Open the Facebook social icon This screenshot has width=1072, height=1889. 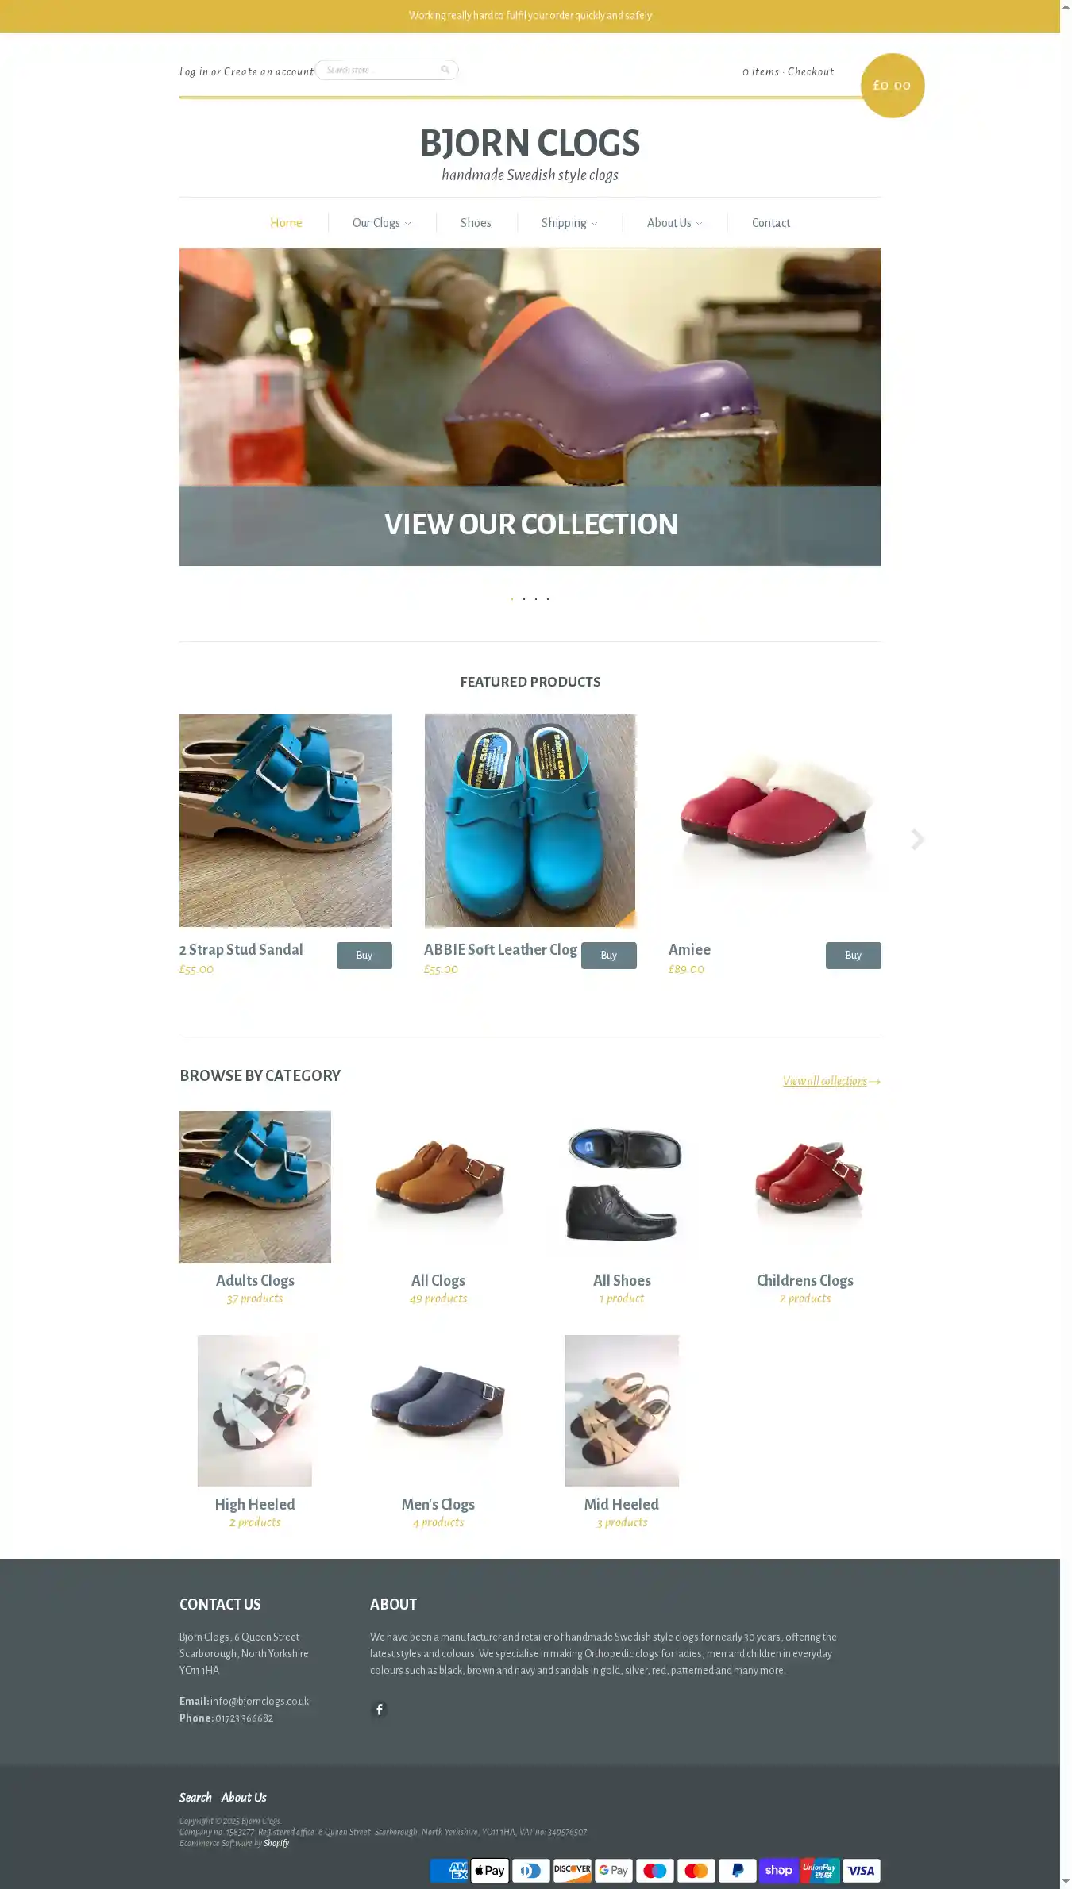click(380, 1709)
